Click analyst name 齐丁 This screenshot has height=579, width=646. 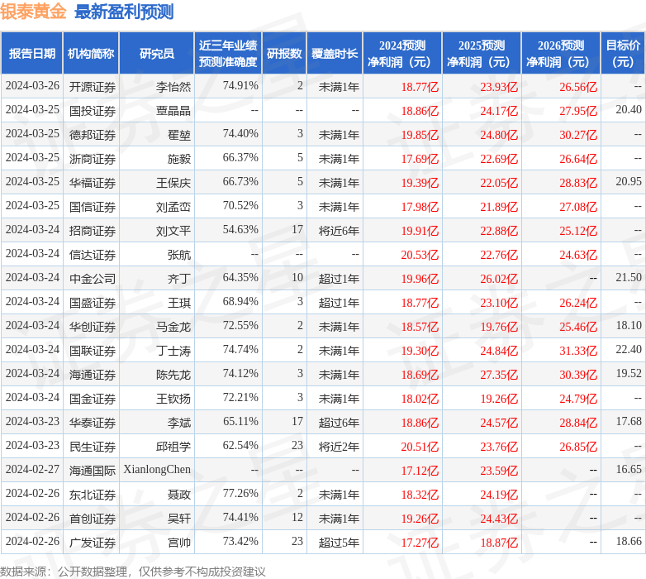[179, 279]
